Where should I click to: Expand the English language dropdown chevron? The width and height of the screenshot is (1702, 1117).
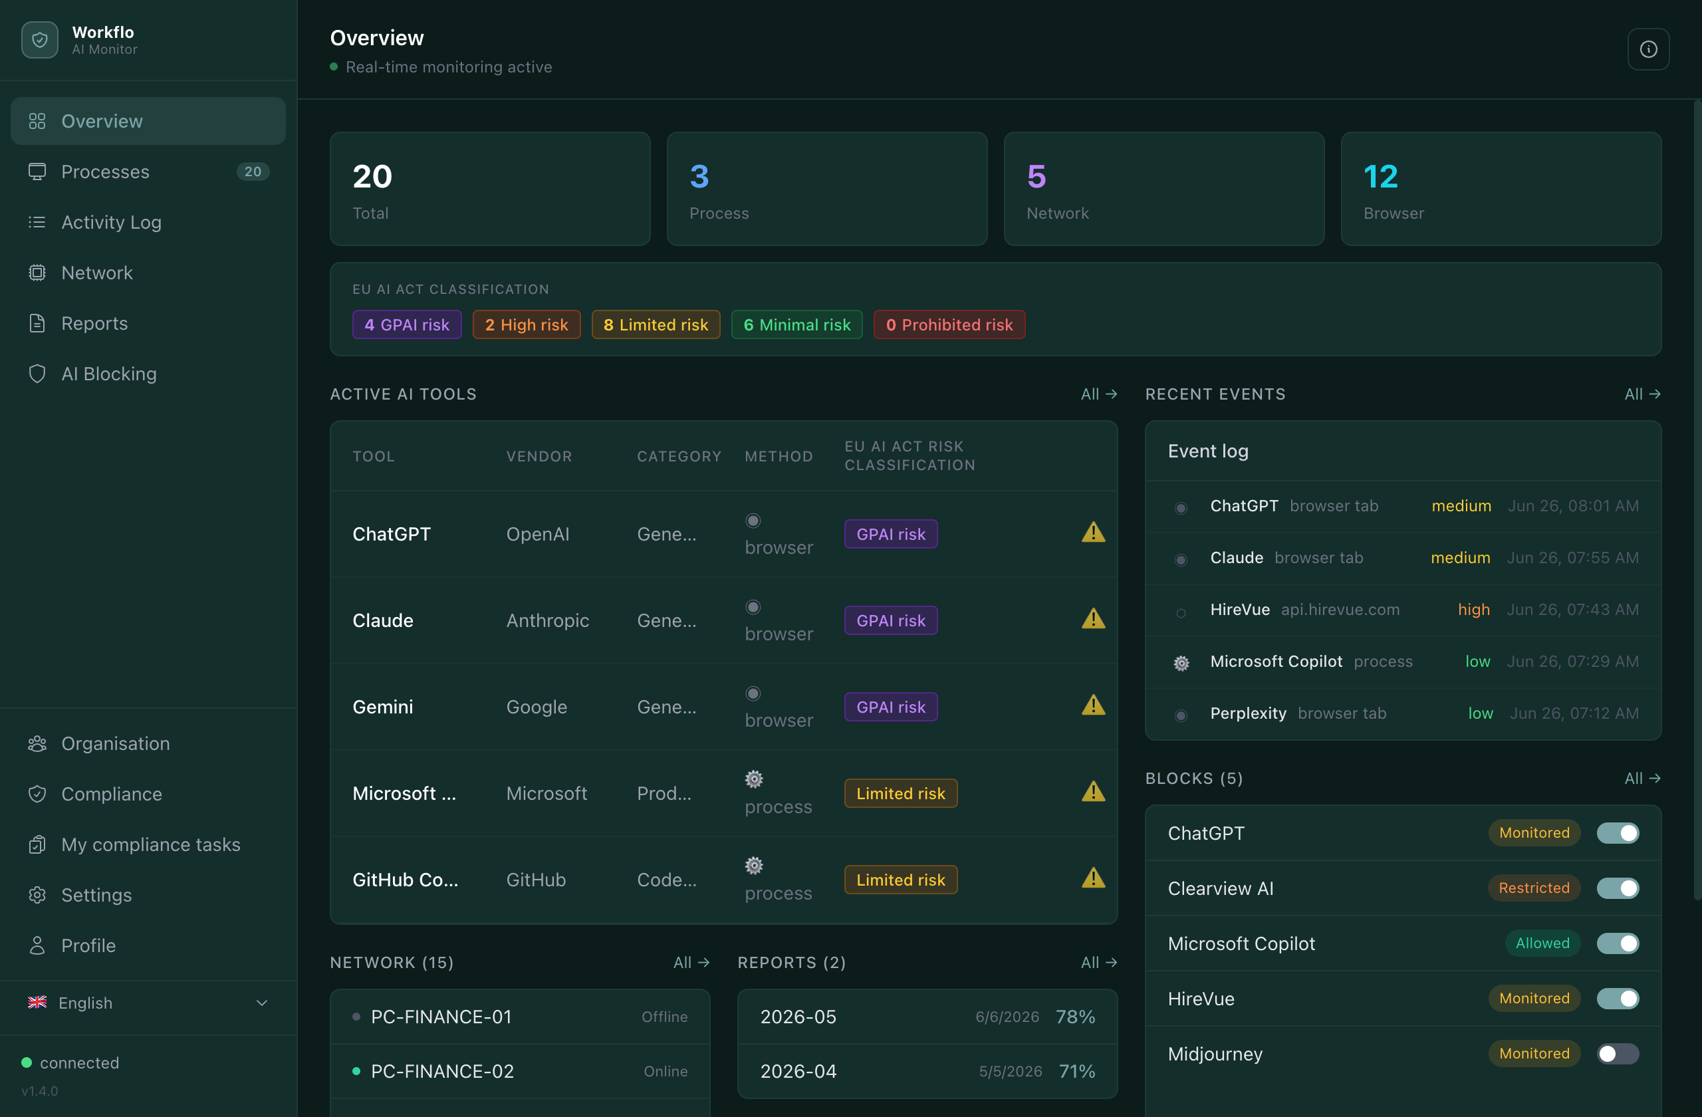(x=262, y=1003)
